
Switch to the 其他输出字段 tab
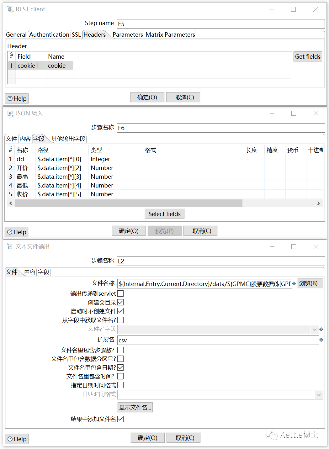coord(68,139)
